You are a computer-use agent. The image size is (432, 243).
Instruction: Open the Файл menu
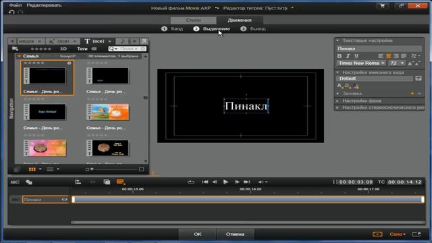pyautogui.click(x=15, y=5)
